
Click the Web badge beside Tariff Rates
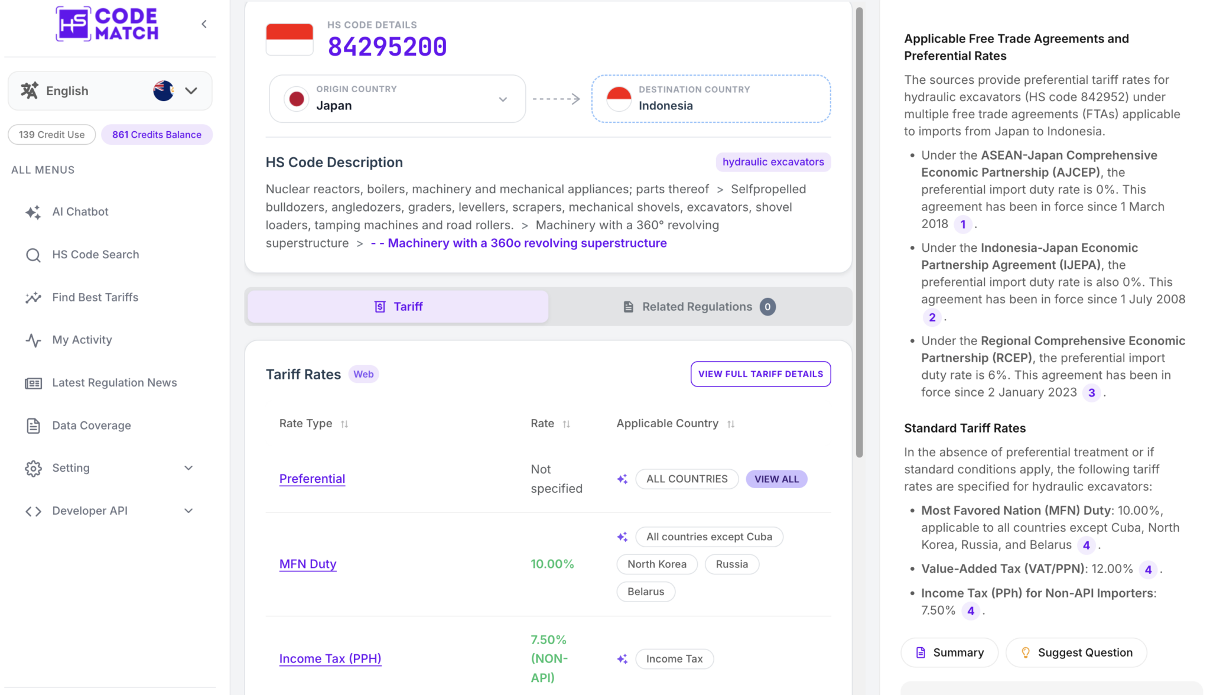click(363, 374)
